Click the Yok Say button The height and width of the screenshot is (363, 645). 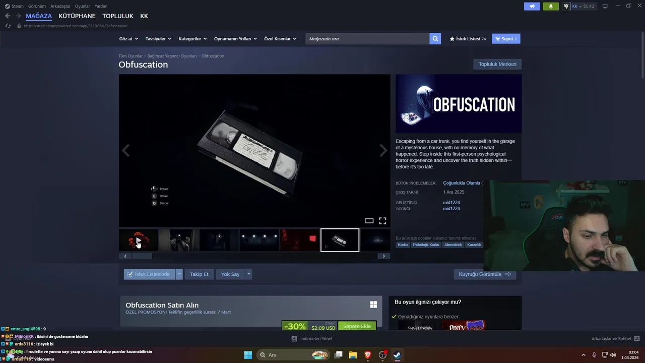coord(230,274)
